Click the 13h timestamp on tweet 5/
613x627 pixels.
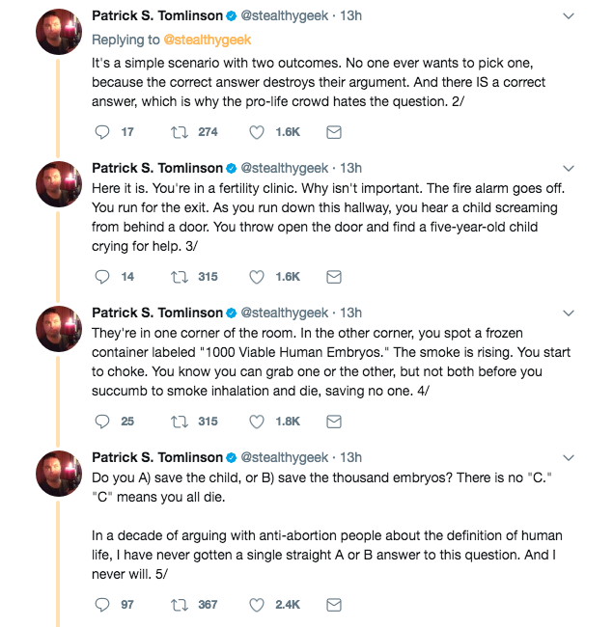(351, 457)
